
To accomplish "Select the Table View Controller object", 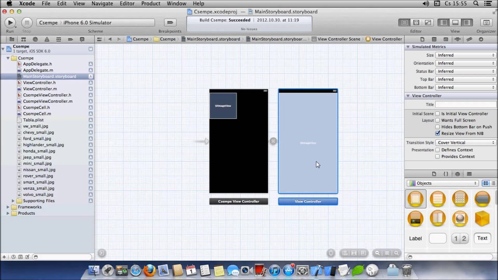I will pyautogui.click(x=438, y=199).
